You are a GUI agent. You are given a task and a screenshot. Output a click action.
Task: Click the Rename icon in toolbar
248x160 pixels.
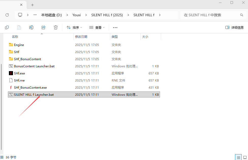click(31, 27)
